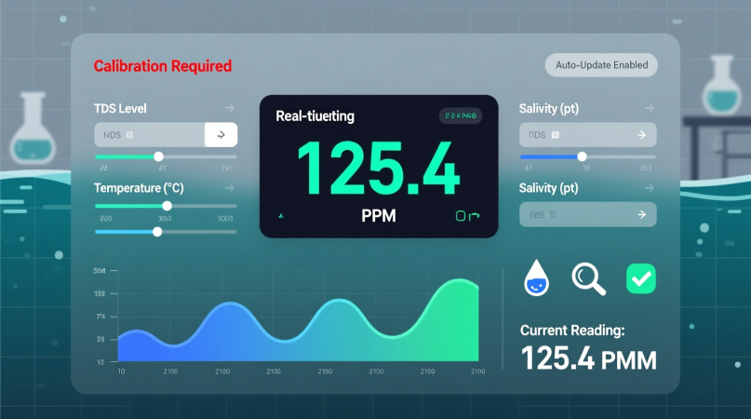
Task: Click the arrow icon beside the Temperature (°C) label
Action: pyautogui.click(x=229, y=188)
